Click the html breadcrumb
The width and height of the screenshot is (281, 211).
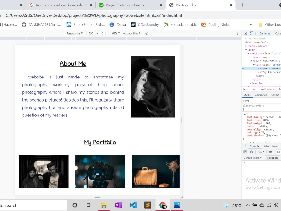pyautogui.click(x=246, y=89)
